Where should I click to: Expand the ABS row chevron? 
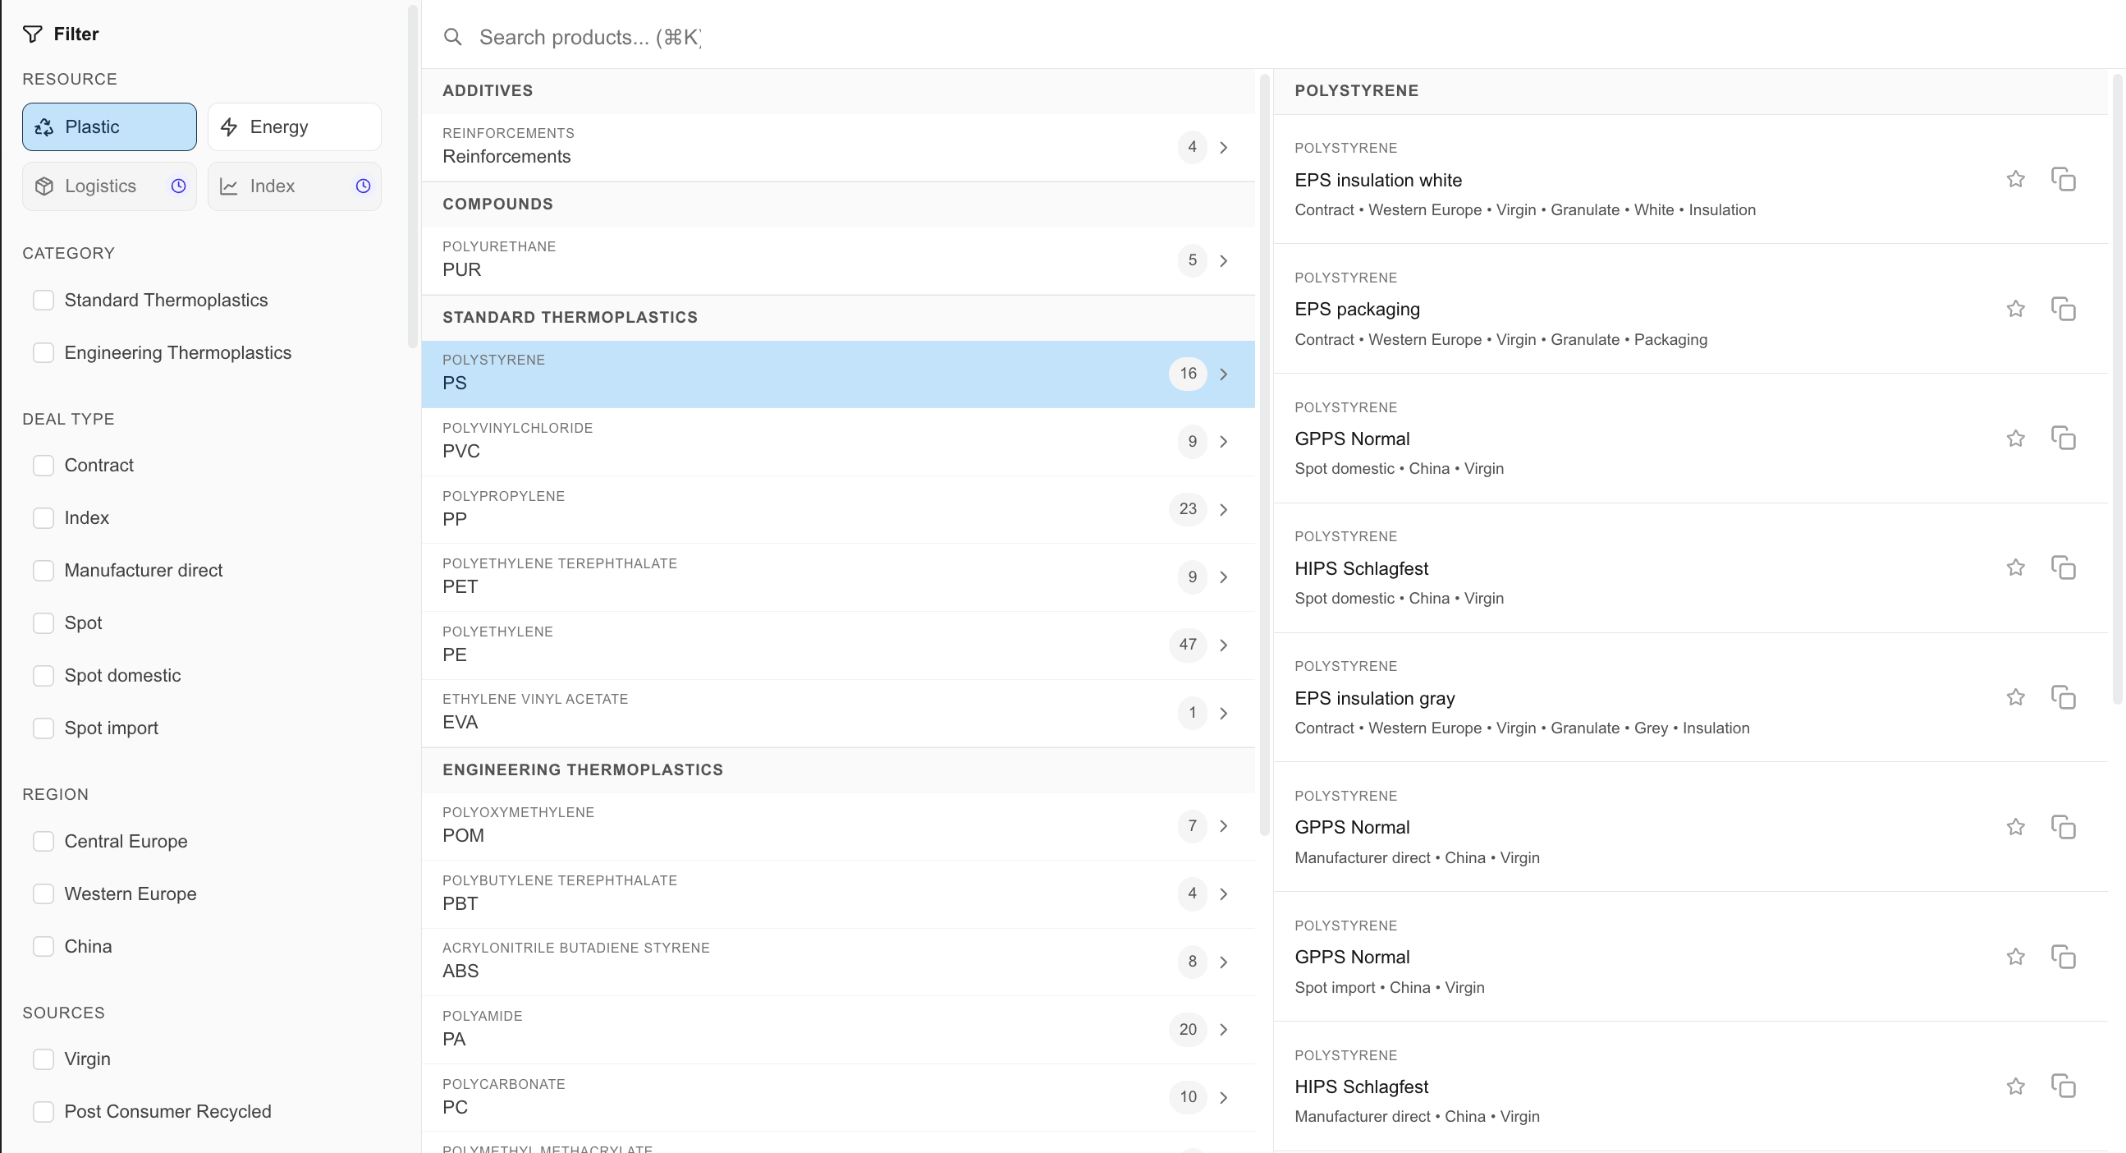(1224, 962)
